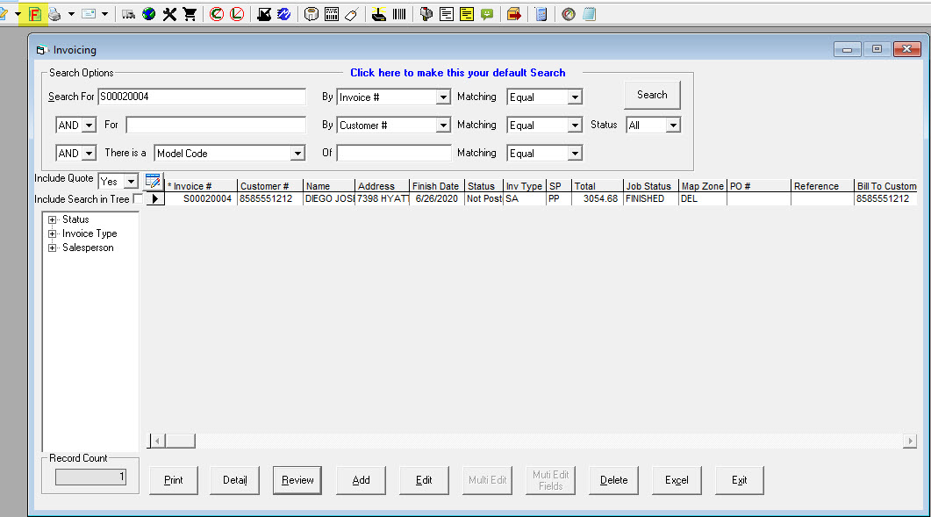Click the printer icon in the toolbar
The width and height of the screenshot is (931, 517).
coord(54,14)
